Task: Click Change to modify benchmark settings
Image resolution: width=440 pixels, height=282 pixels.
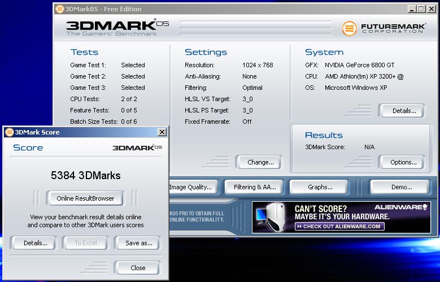Action: 260,162
